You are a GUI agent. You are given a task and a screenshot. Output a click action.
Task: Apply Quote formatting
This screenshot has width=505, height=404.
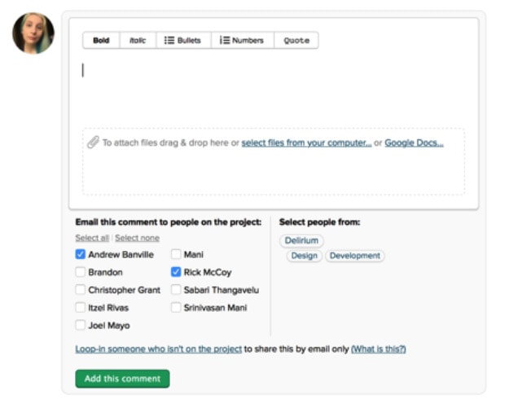pyautogui.click(x=296, y=41)
